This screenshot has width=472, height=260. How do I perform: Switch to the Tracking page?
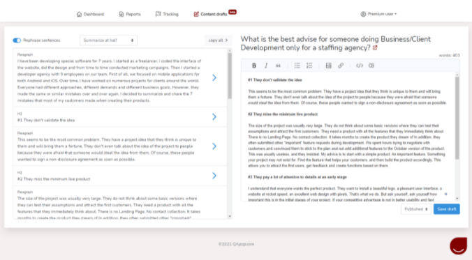167,14
